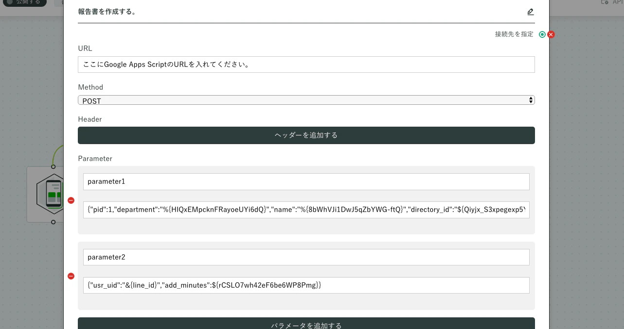Click the parameter2 name field
This screenshot has width=624, height=329.
pyautogui.click(x=306, y=257)
